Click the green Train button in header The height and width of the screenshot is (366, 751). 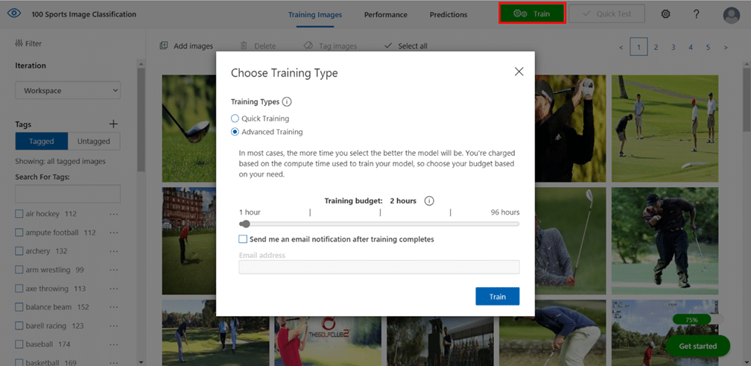tap(533, 13)
